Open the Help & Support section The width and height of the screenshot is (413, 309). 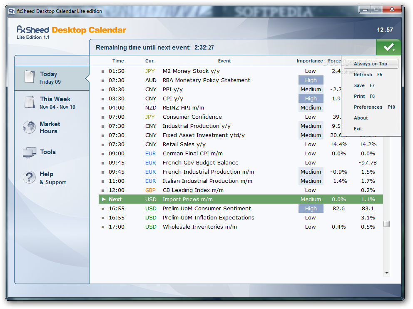[x=52, y=178]
